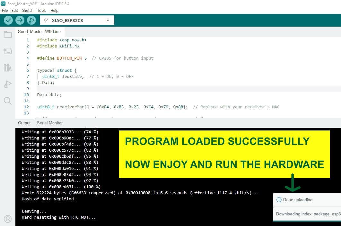Open the Tools menu

(42, 11)
